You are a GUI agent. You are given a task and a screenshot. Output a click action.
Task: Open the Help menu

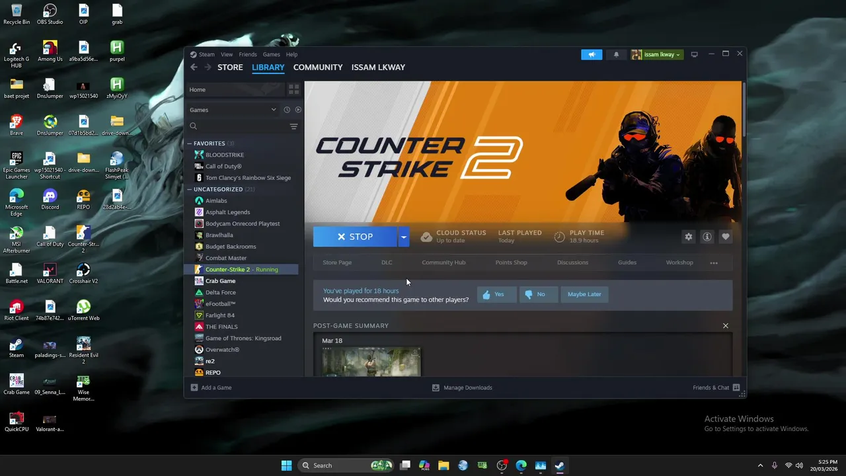[x=291, y=54]
